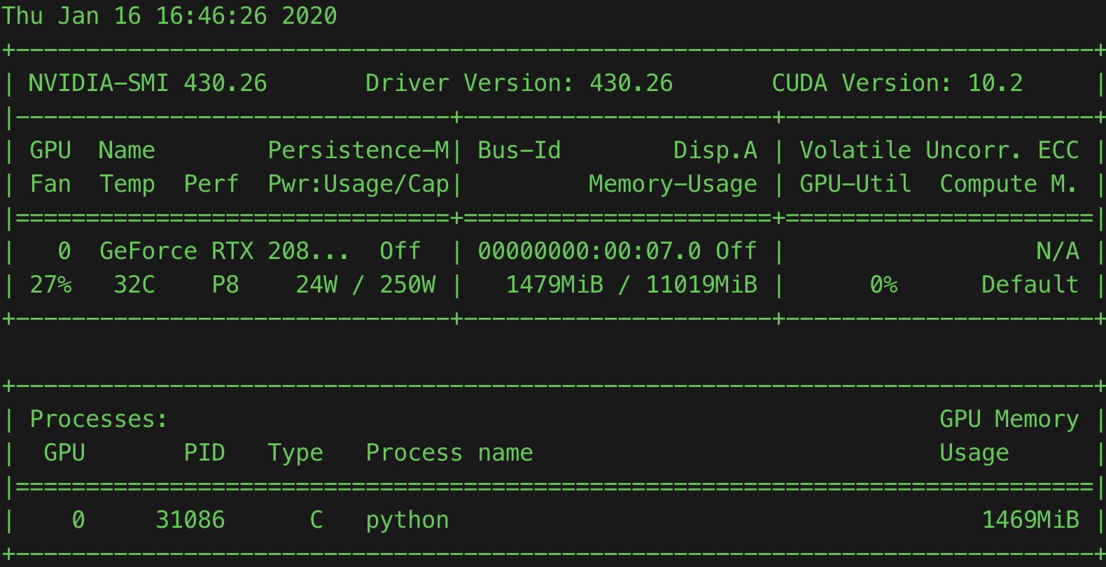Click the "Processes:" label
The width and height of the screenshot is (1106, 567).
tap(99, 419)
